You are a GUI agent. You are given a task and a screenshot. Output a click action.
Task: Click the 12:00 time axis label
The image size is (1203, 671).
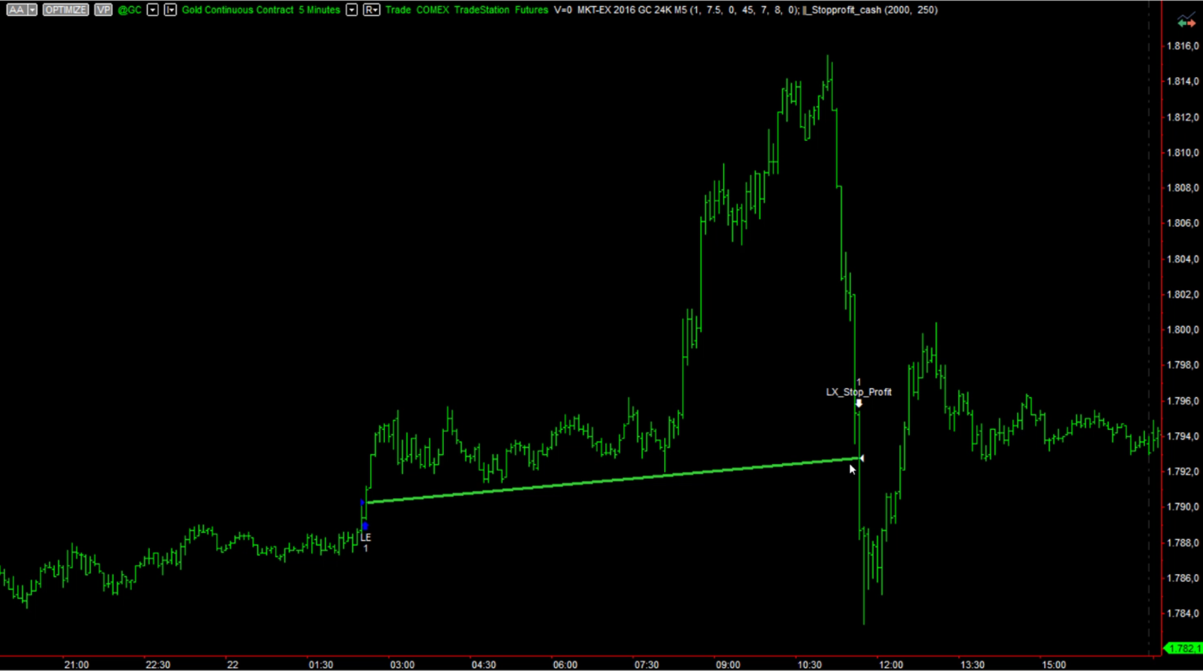890,664
